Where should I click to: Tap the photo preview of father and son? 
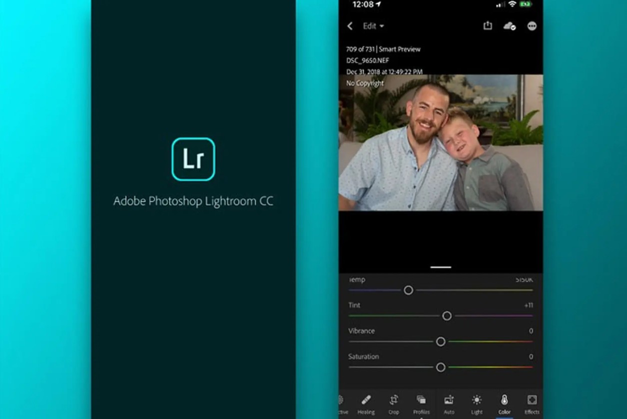[441, 150]
